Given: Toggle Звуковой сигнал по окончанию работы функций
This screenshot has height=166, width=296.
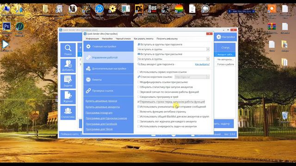Looking at the screenshot, I should tap(139, 92).
